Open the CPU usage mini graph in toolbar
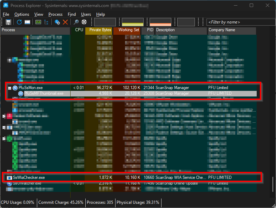Viewport: 276px width, 208px height. [x=105, y=22]
